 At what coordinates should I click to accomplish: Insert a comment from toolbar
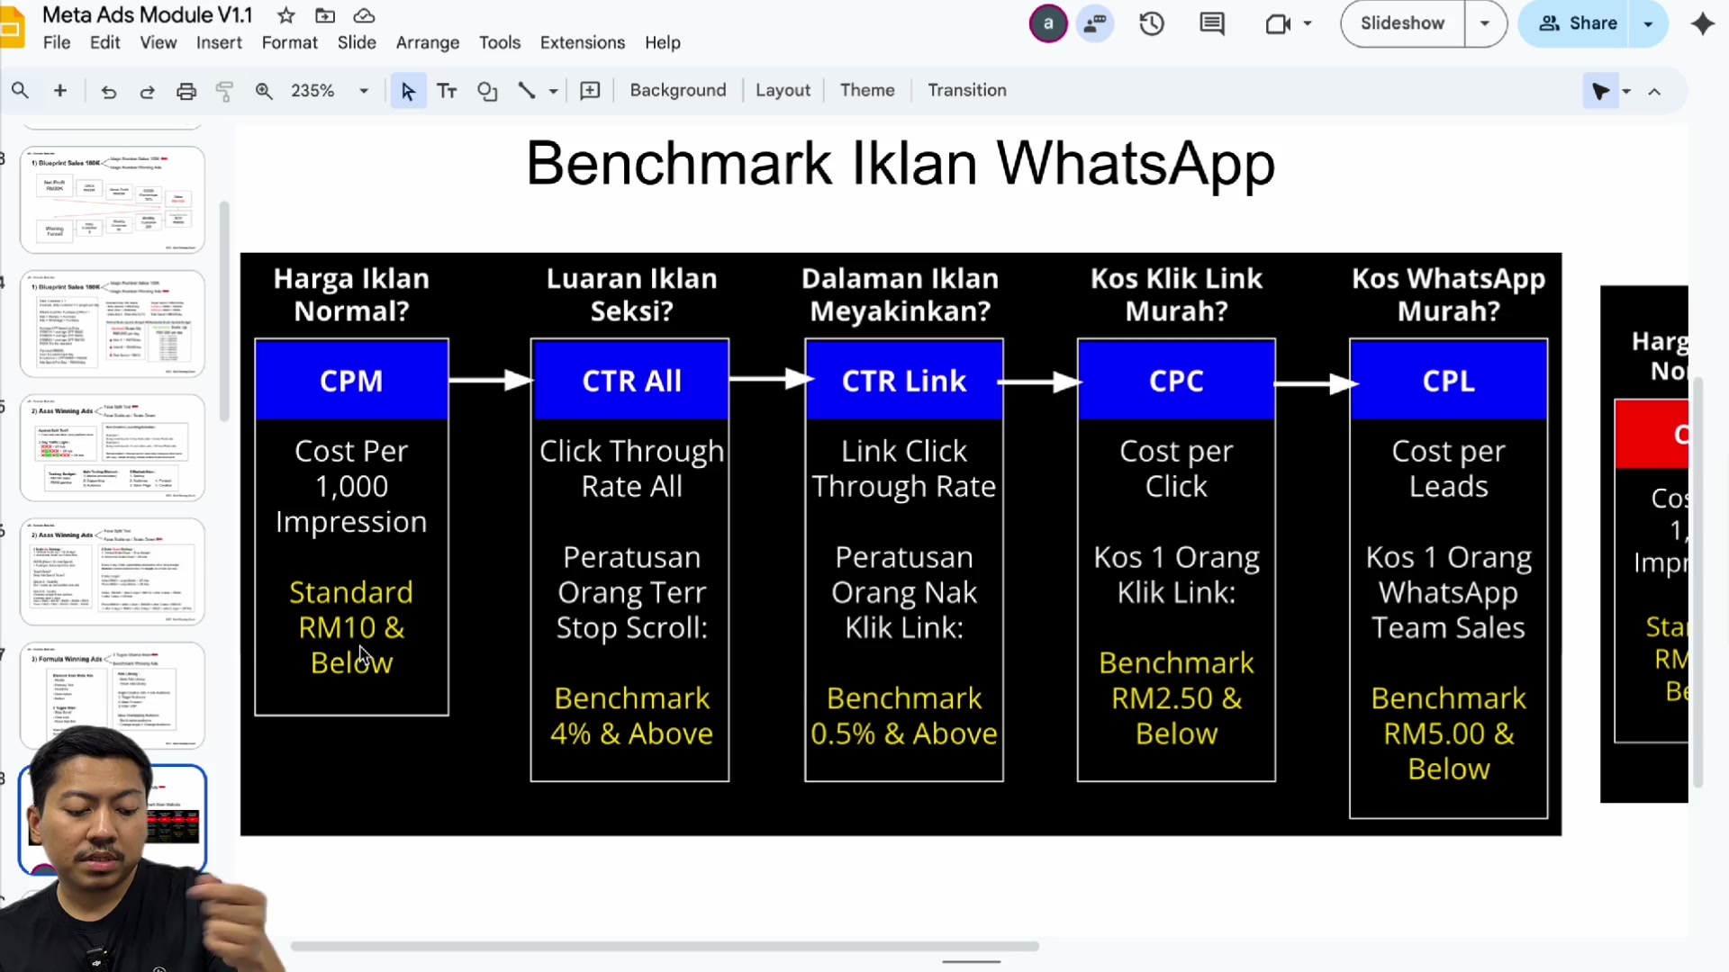pos(590,90)
